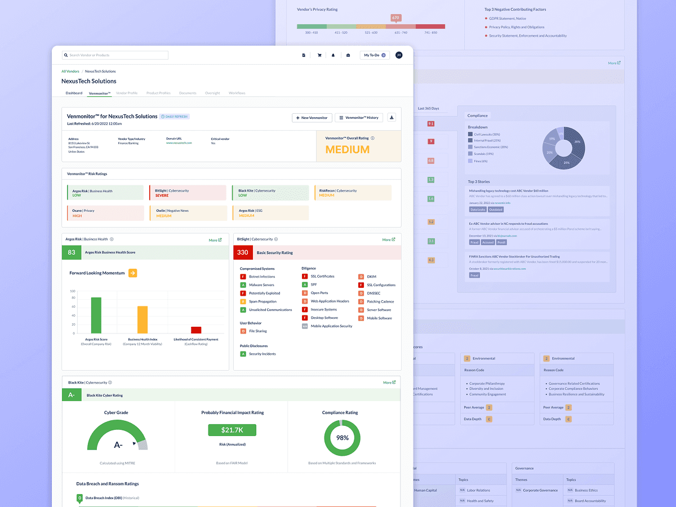Open the Venmonitor History button
The image size is (676, 507).
(x=359, y=118)
